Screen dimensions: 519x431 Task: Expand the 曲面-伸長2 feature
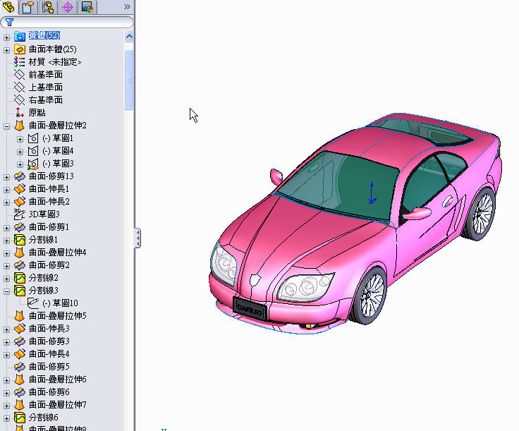click(6, 202)
